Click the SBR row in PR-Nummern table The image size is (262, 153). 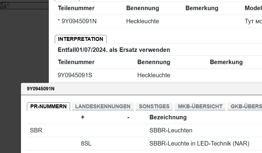tap(36, 130)
